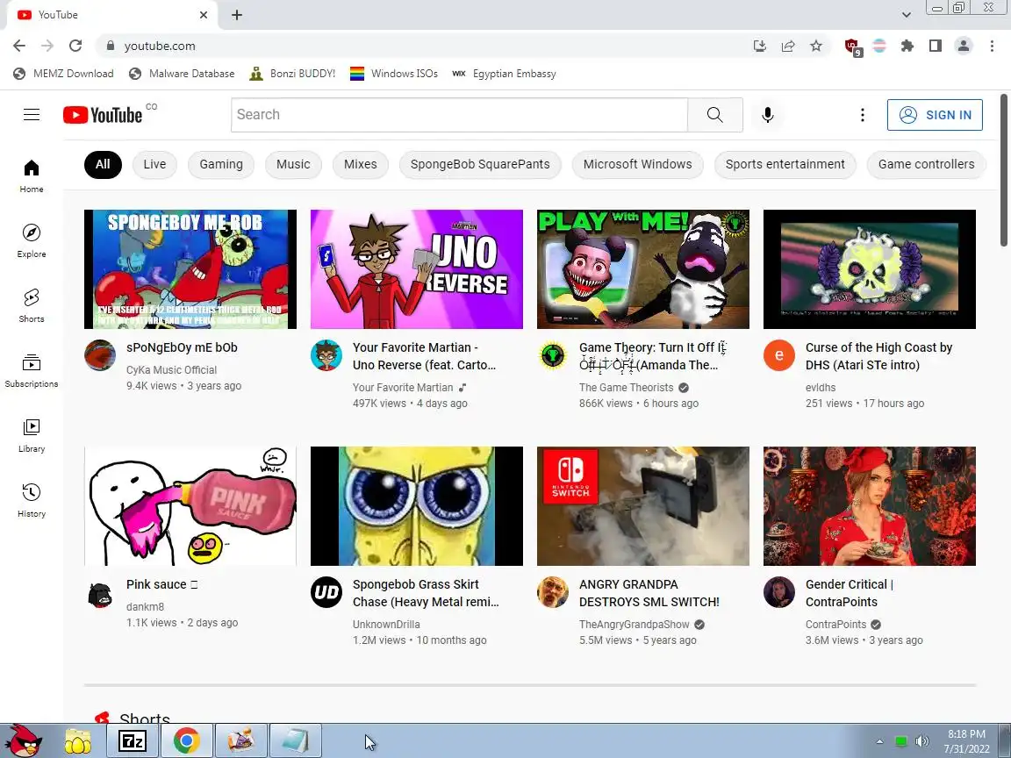Open CyKa Music Official channel avatar
This screenshot has height=758, width=1011.
pyautogui.click(x=100, y=355)
